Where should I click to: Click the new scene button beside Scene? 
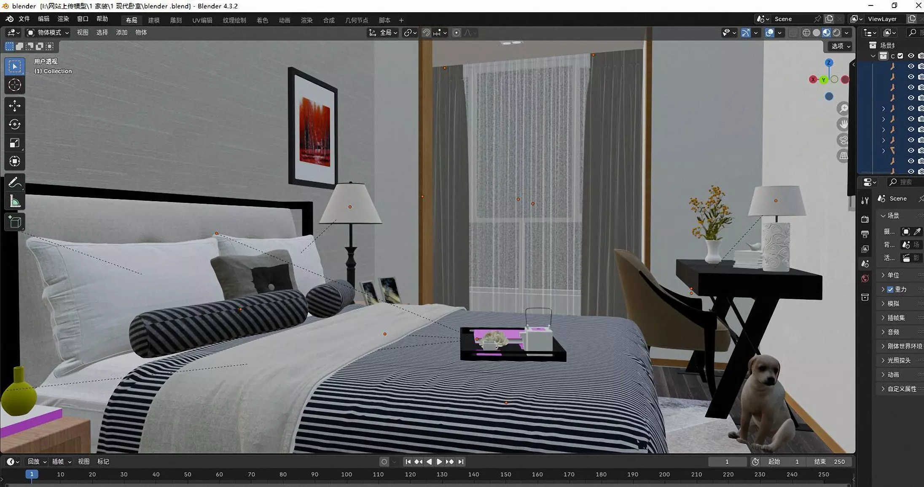[829, 19]
